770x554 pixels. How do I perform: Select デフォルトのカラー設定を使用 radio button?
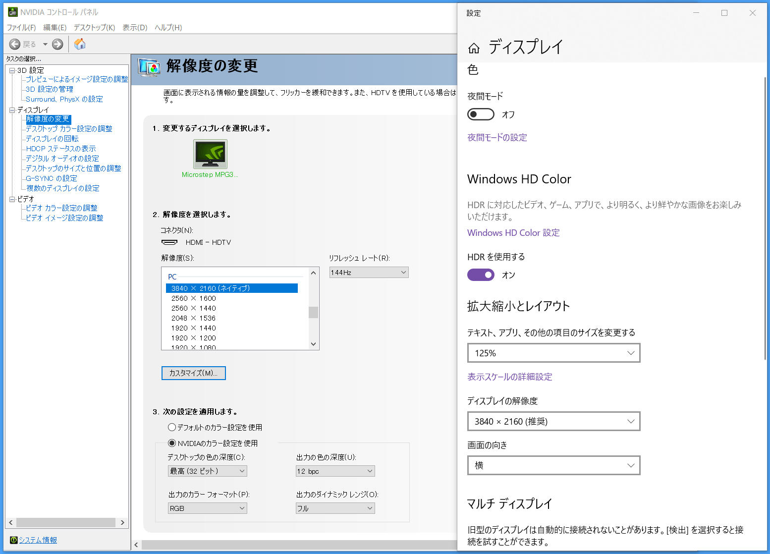(172, 427)
